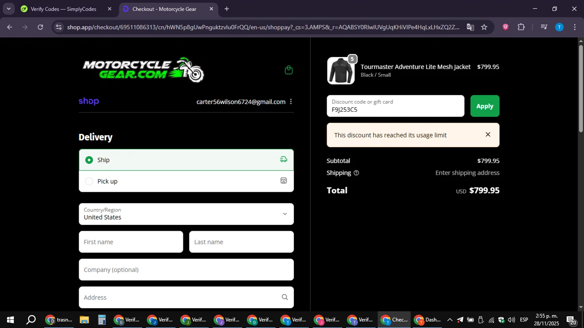Click the Enter shipping address text
The width and height of the screenshot is (584, 328).
click(467, 173)
